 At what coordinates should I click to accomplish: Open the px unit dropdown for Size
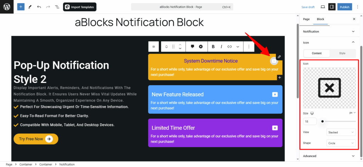click(352, 113)
